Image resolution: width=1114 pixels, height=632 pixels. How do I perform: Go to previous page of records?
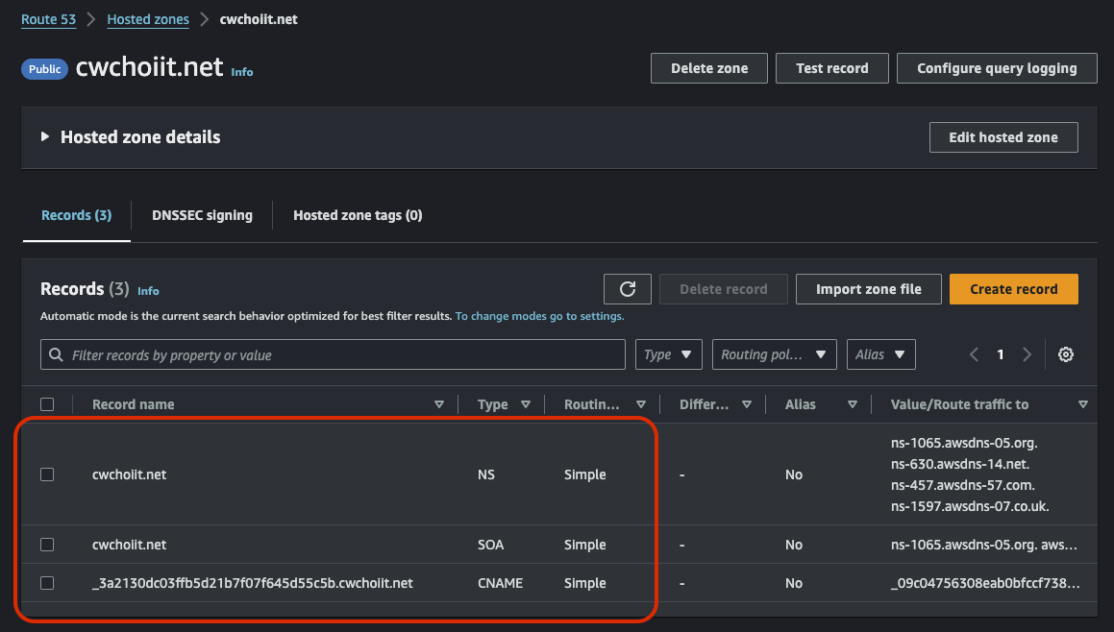coord(974,354)
